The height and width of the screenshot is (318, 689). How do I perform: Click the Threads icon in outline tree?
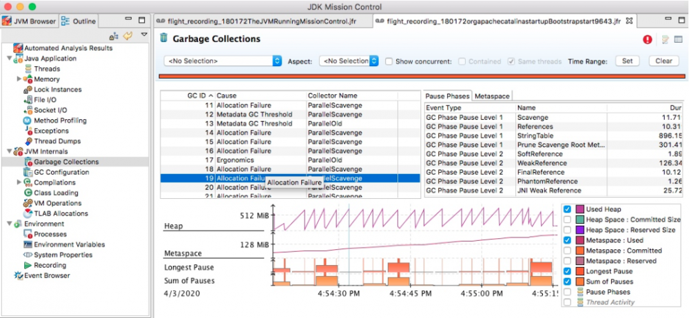click(28, 69)
